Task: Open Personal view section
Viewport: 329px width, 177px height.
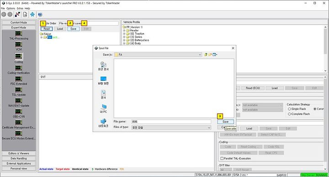Action: tap(19, 168)
